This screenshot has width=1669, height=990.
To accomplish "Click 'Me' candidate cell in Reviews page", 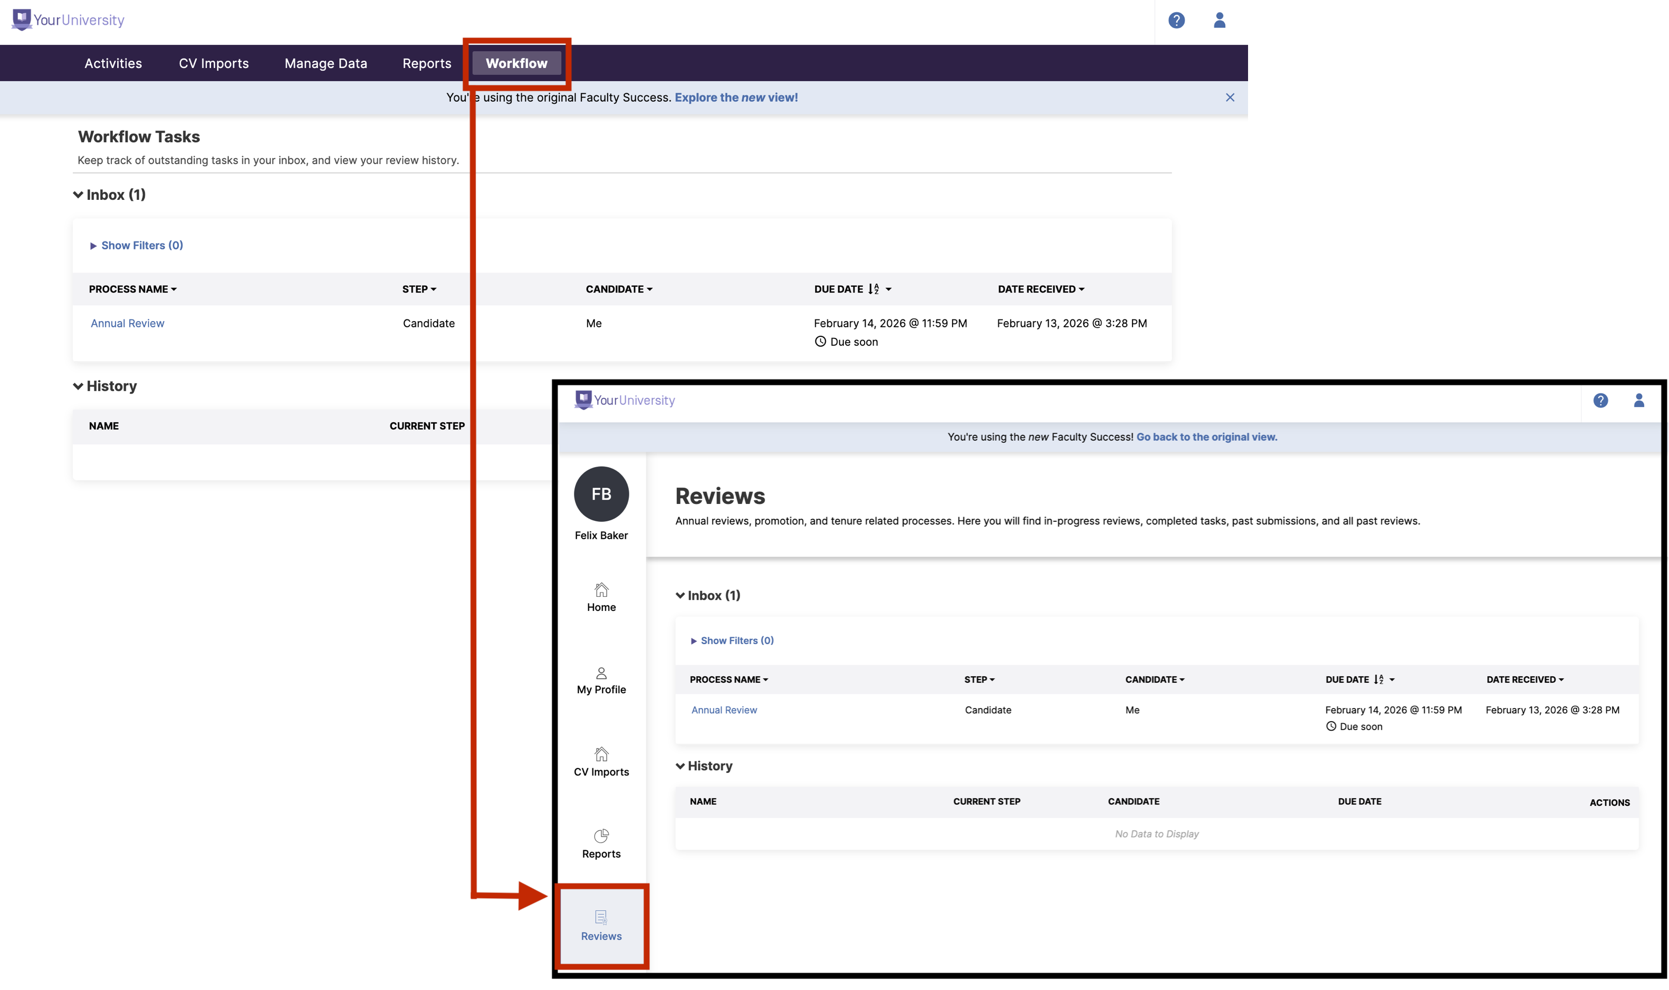I will tap(1132, 710).
